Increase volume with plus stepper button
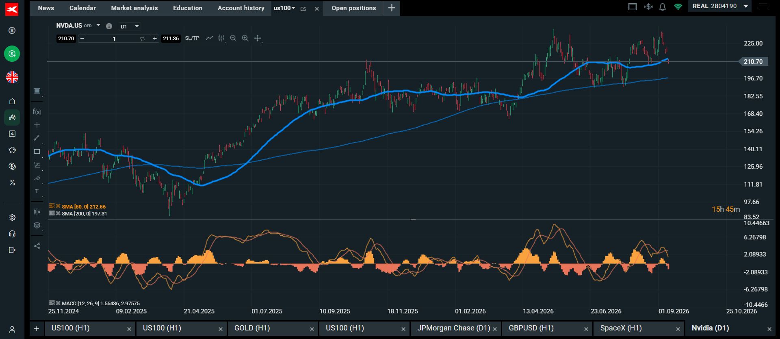 coord(155,39)
